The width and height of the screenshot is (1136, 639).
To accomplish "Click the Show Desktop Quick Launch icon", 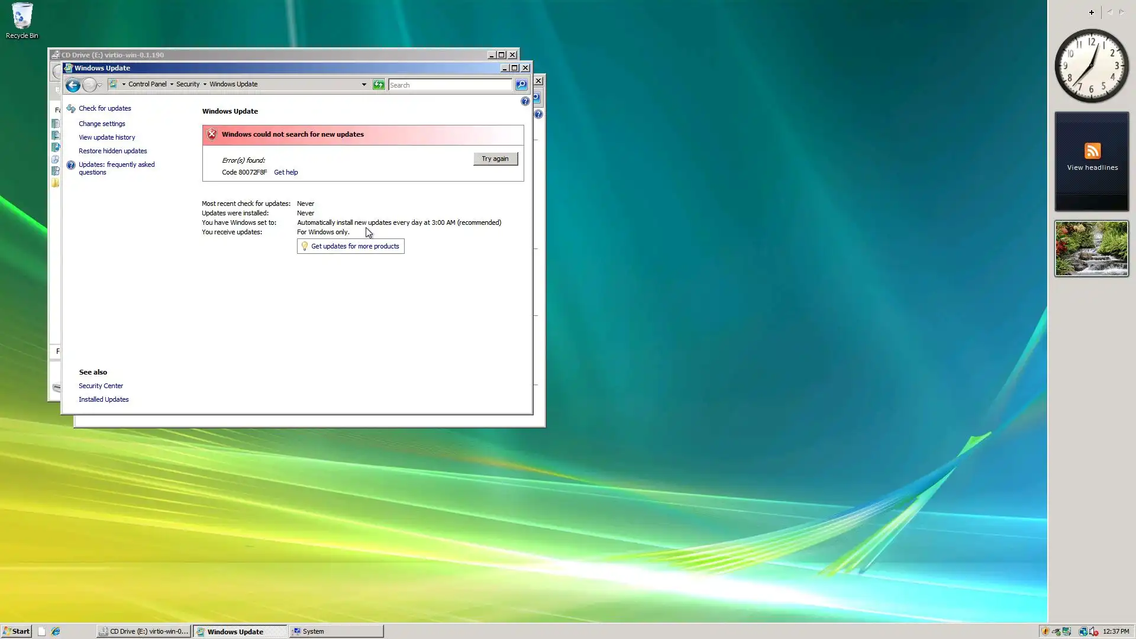I will 41,631.
